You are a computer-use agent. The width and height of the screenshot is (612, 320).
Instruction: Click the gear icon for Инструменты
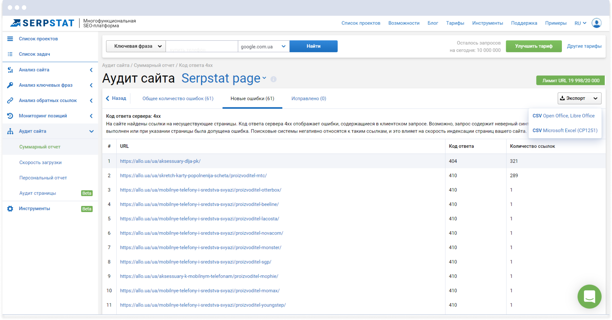10,209
